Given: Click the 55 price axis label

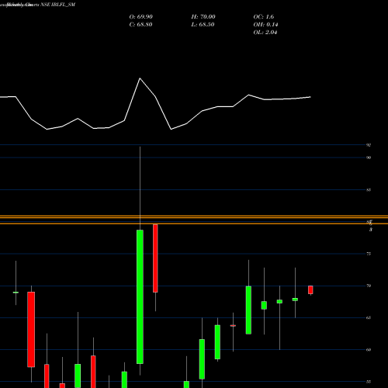Looking at the screenshot, I should point(369,382).
